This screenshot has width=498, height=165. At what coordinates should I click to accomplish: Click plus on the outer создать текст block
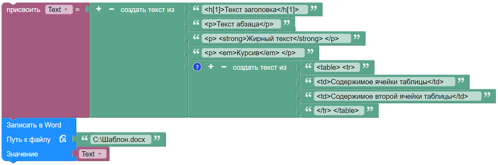pos(99,10)
